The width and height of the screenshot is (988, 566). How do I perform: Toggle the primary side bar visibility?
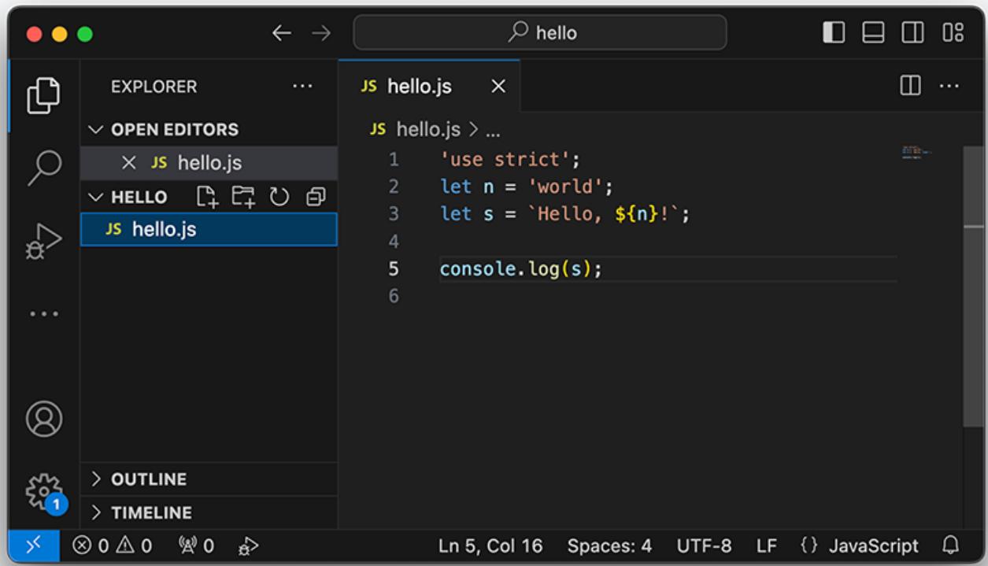[834, 32]
